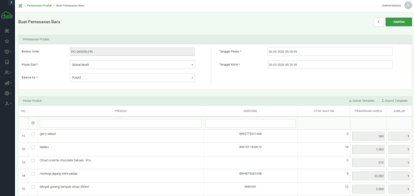Click the Tanggal Kirim date field

(330, 65)
